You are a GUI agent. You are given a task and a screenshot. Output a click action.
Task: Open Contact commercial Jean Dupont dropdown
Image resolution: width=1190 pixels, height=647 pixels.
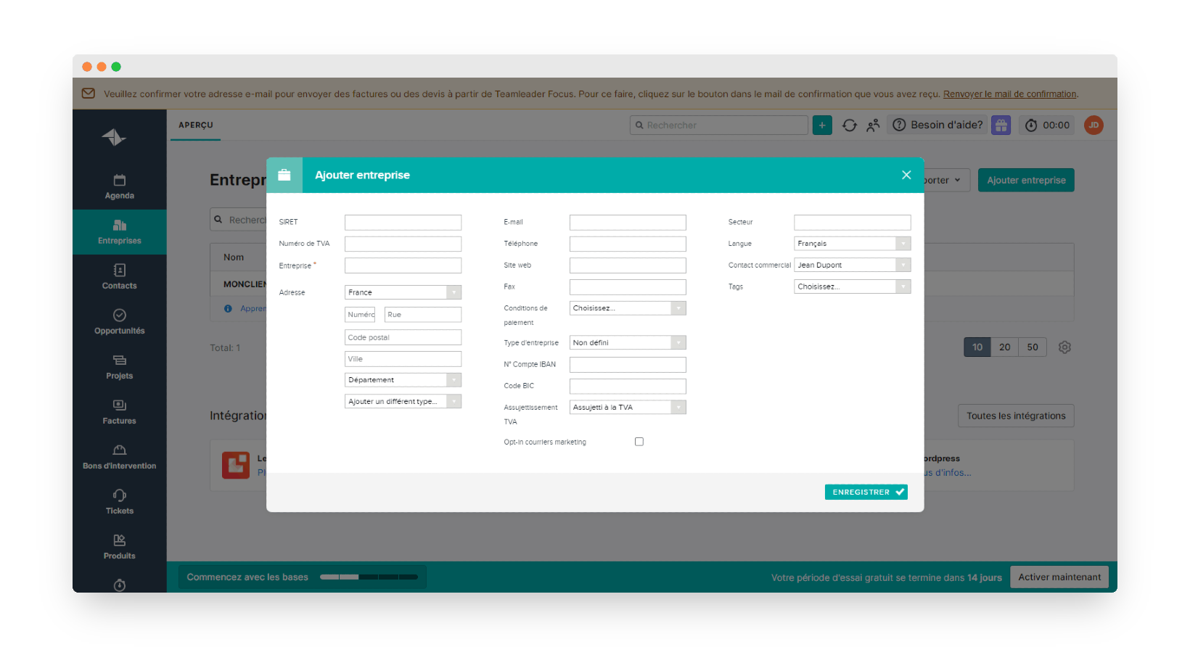(x=852, y=265)
